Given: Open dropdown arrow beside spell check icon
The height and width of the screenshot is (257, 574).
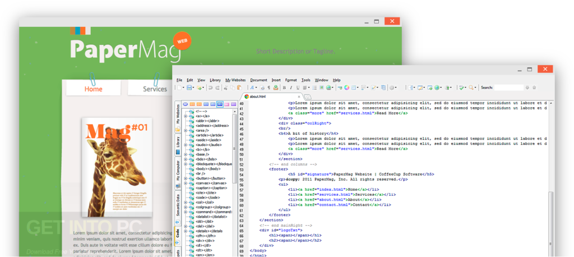Looking at the screenshot, I should 466,88.
